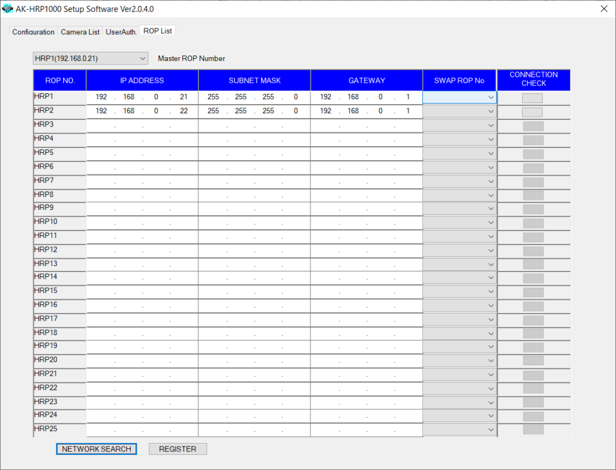This screenshot has height=470, width=616.
Task: Switch to the Camera List tab
Action: [x=80, y=32]
